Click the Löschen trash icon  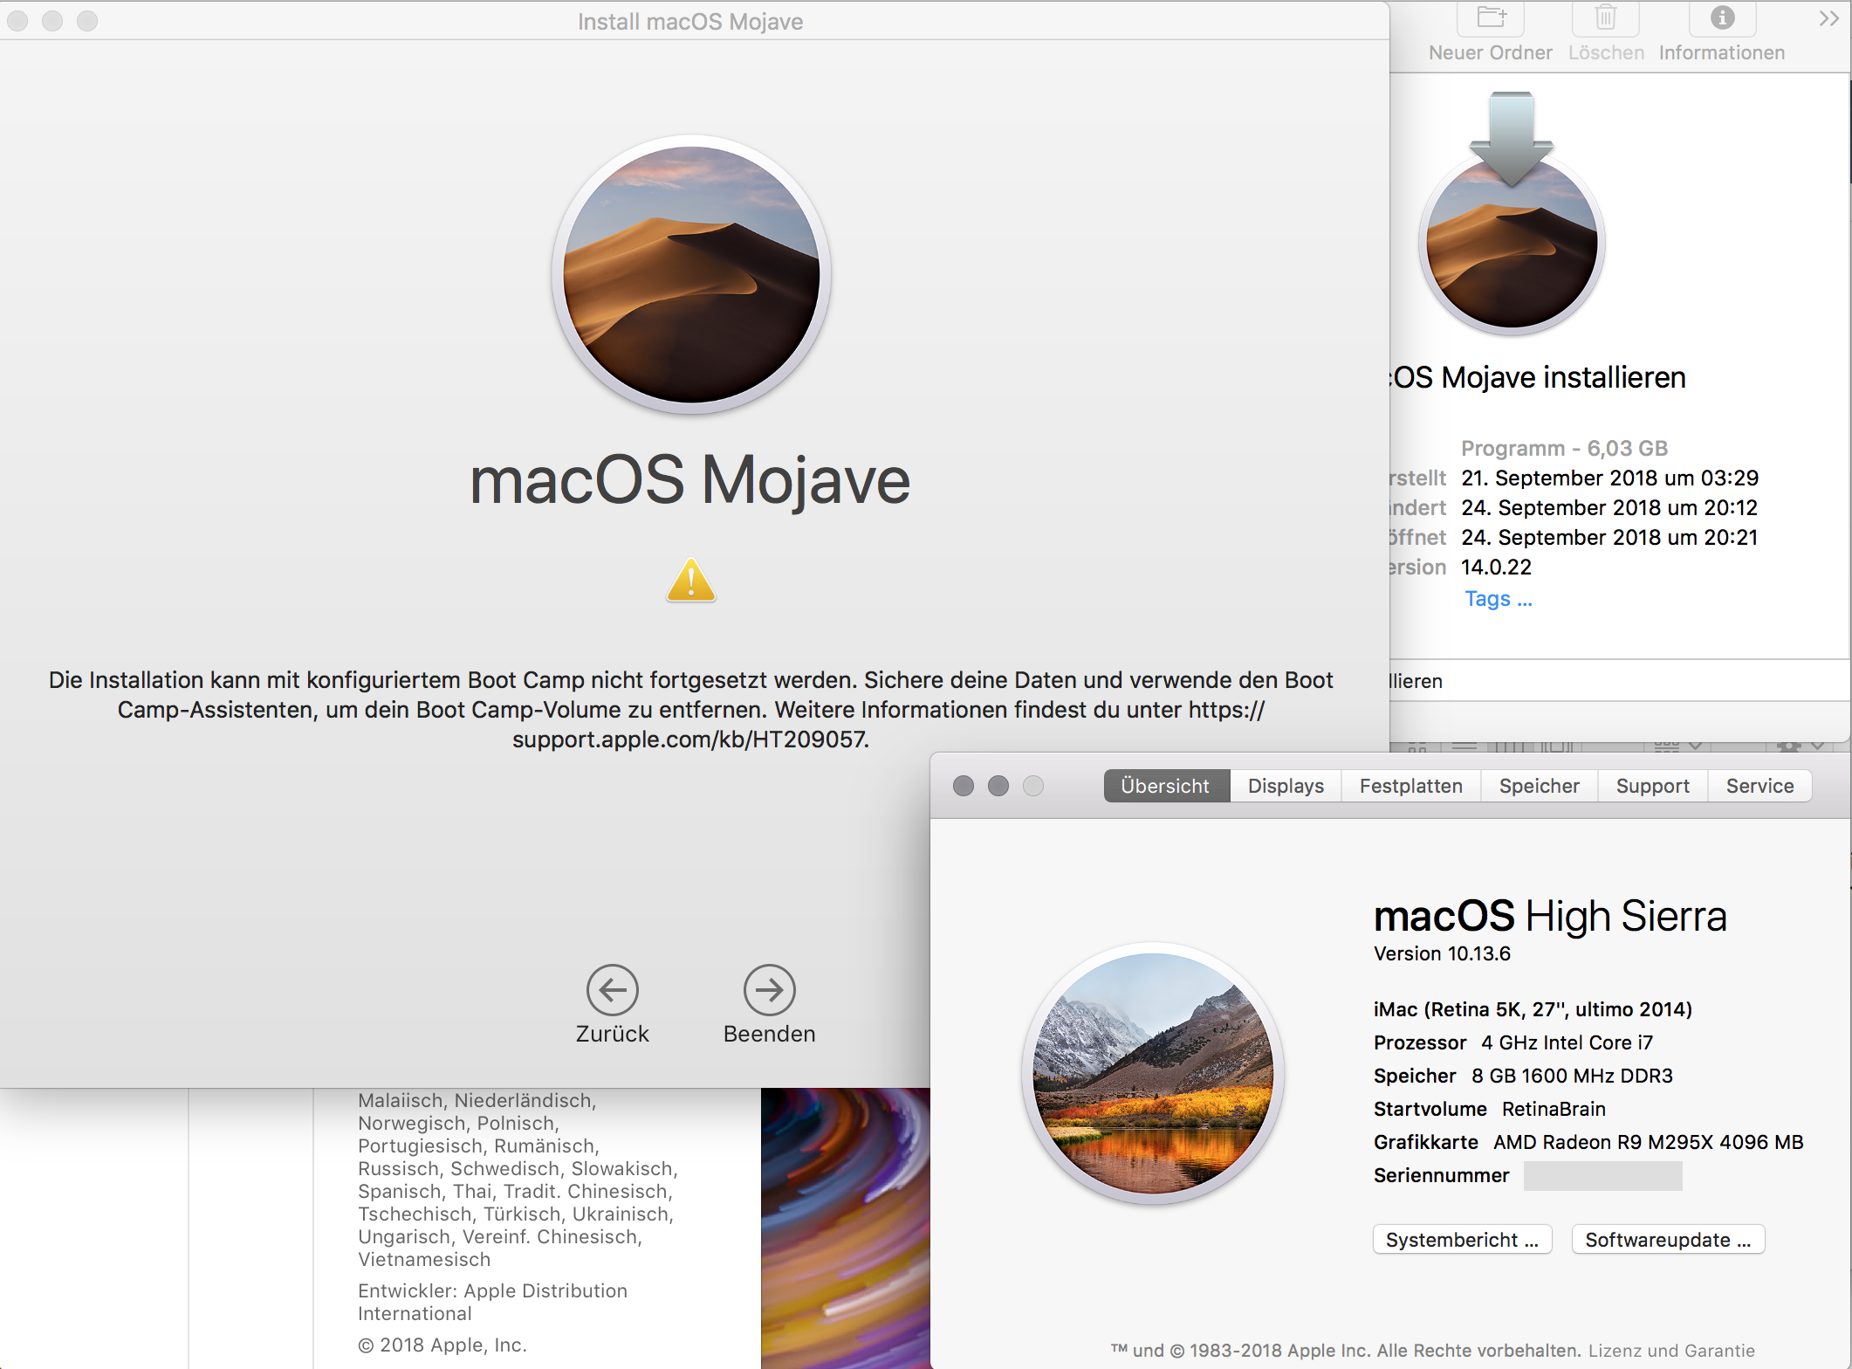click(1605, 17)
